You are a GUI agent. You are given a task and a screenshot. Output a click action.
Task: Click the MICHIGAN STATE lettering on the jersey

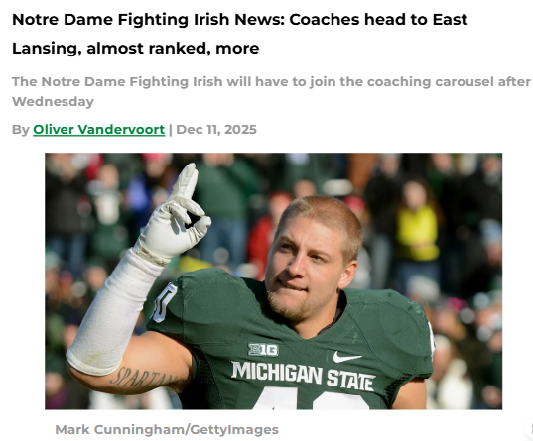pos(303,376)
